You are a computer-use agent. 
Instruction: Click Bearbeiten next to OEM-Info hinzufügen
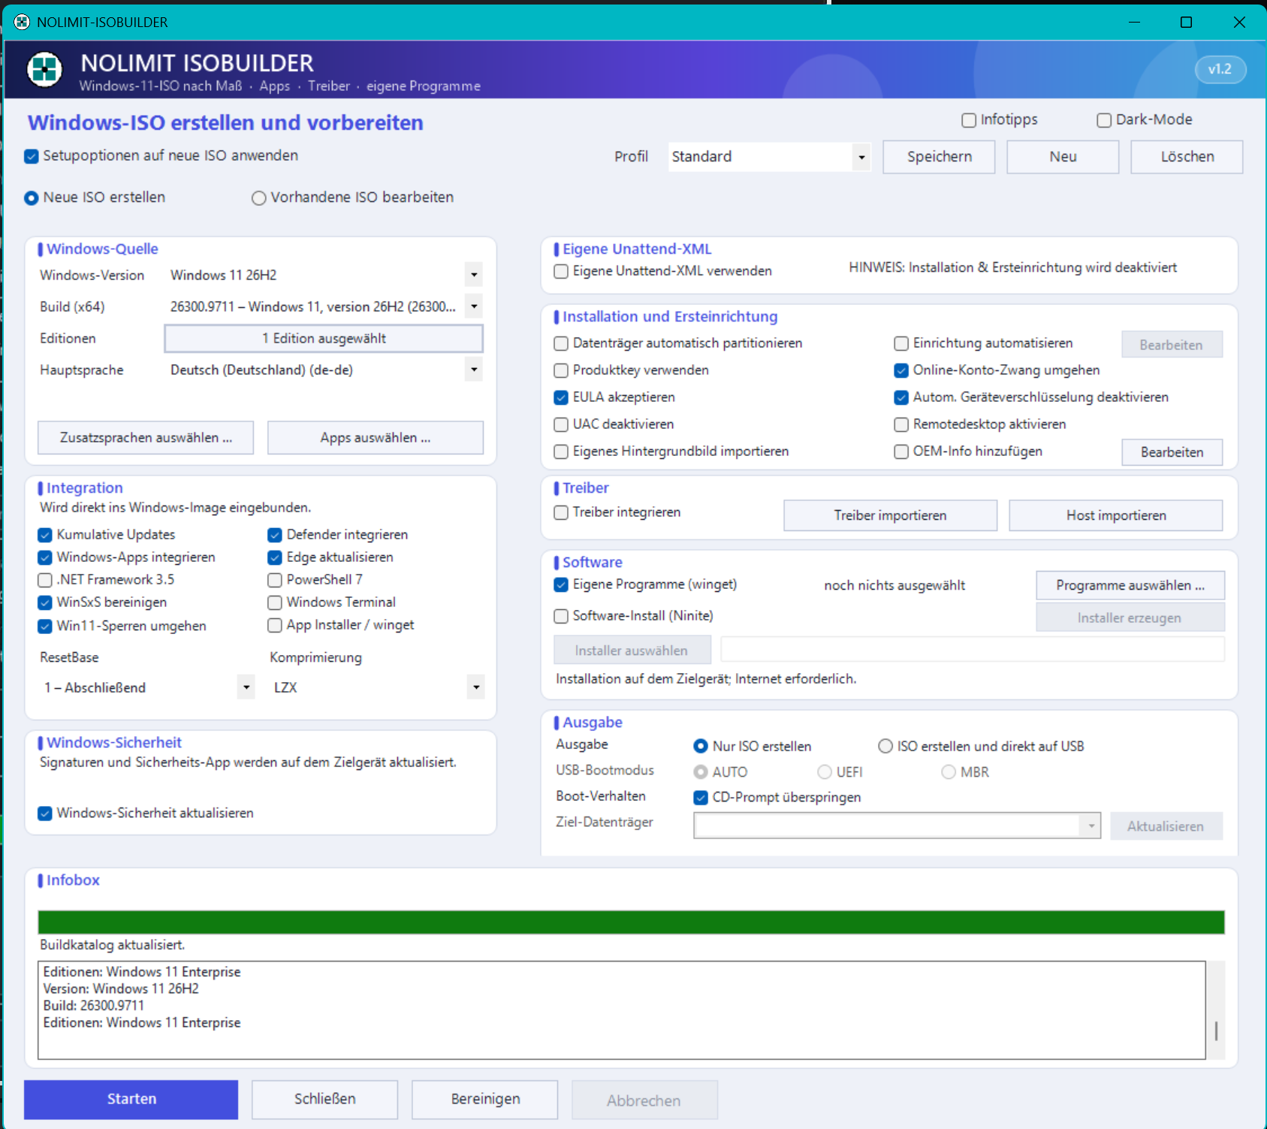coord(1172,452)
